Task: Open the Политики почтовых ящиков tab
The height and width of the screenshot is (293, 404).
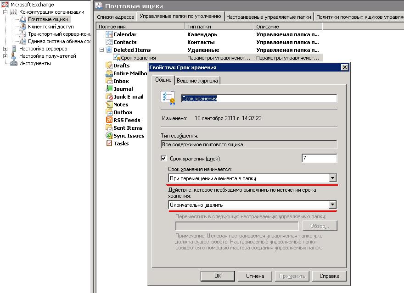Action: click(x=359, y=17)
